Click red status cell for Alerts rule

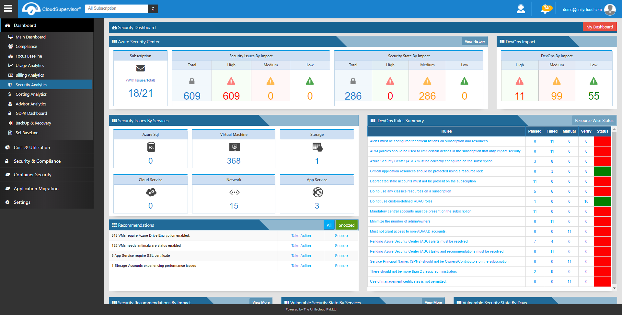point(602,141)
